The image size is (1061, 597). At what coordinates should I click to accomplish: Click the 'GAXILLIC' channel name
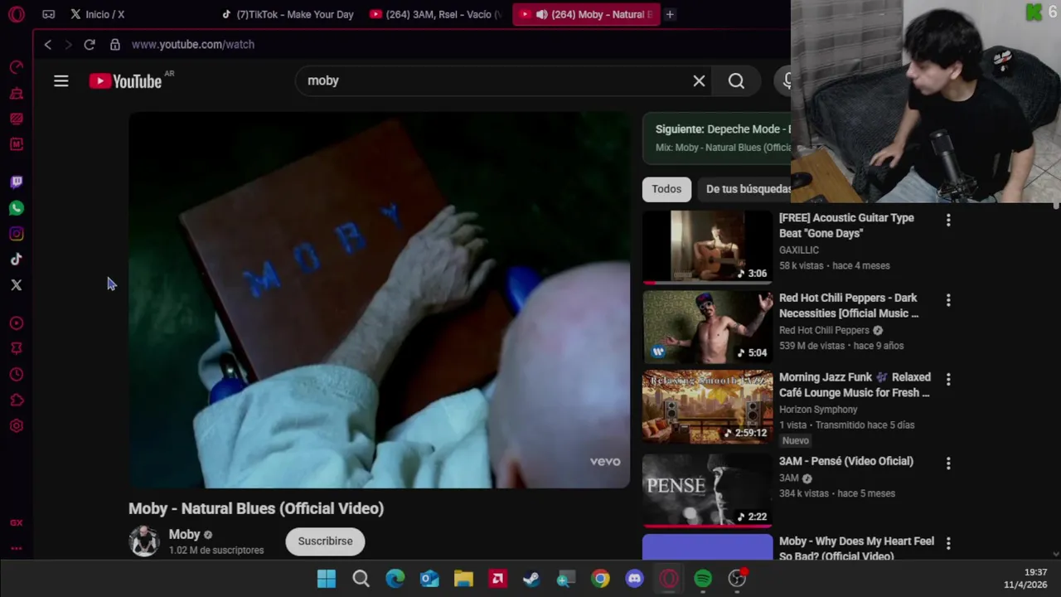coord(799,250)
